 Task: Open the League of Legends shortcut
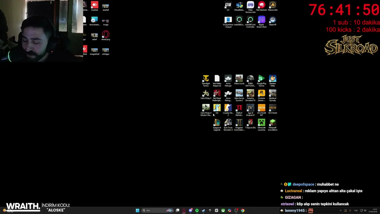[x=217, y=125]
